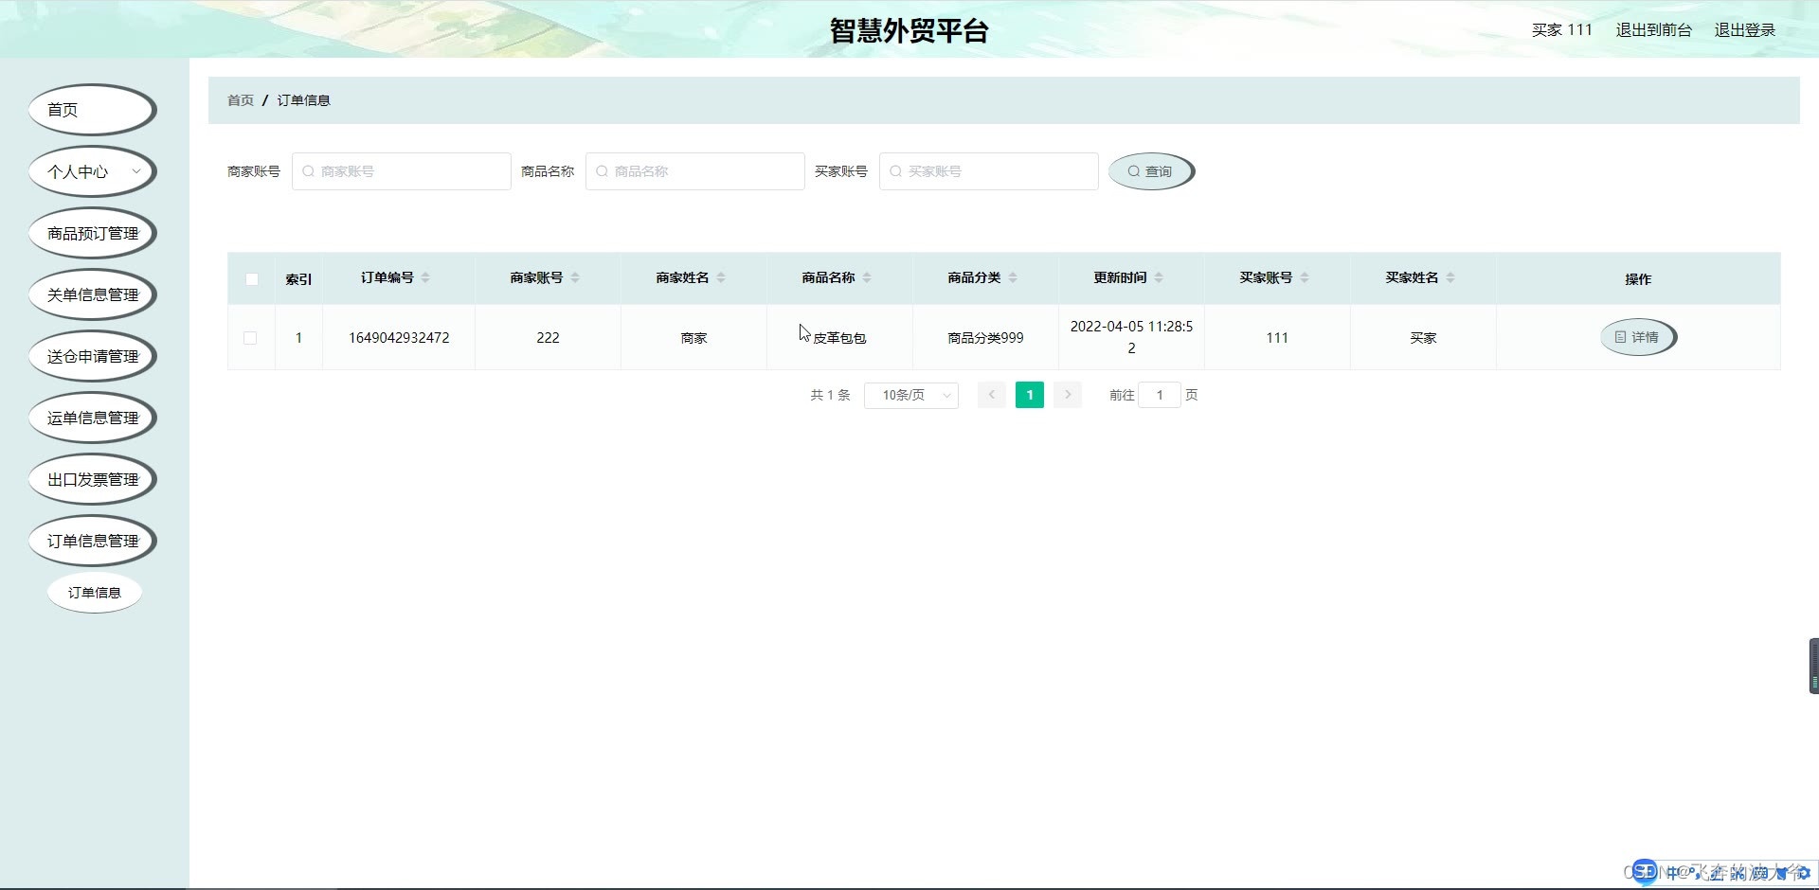
Task: Expand the 个人中心 sidebar menu
Action: pos(92,171)
